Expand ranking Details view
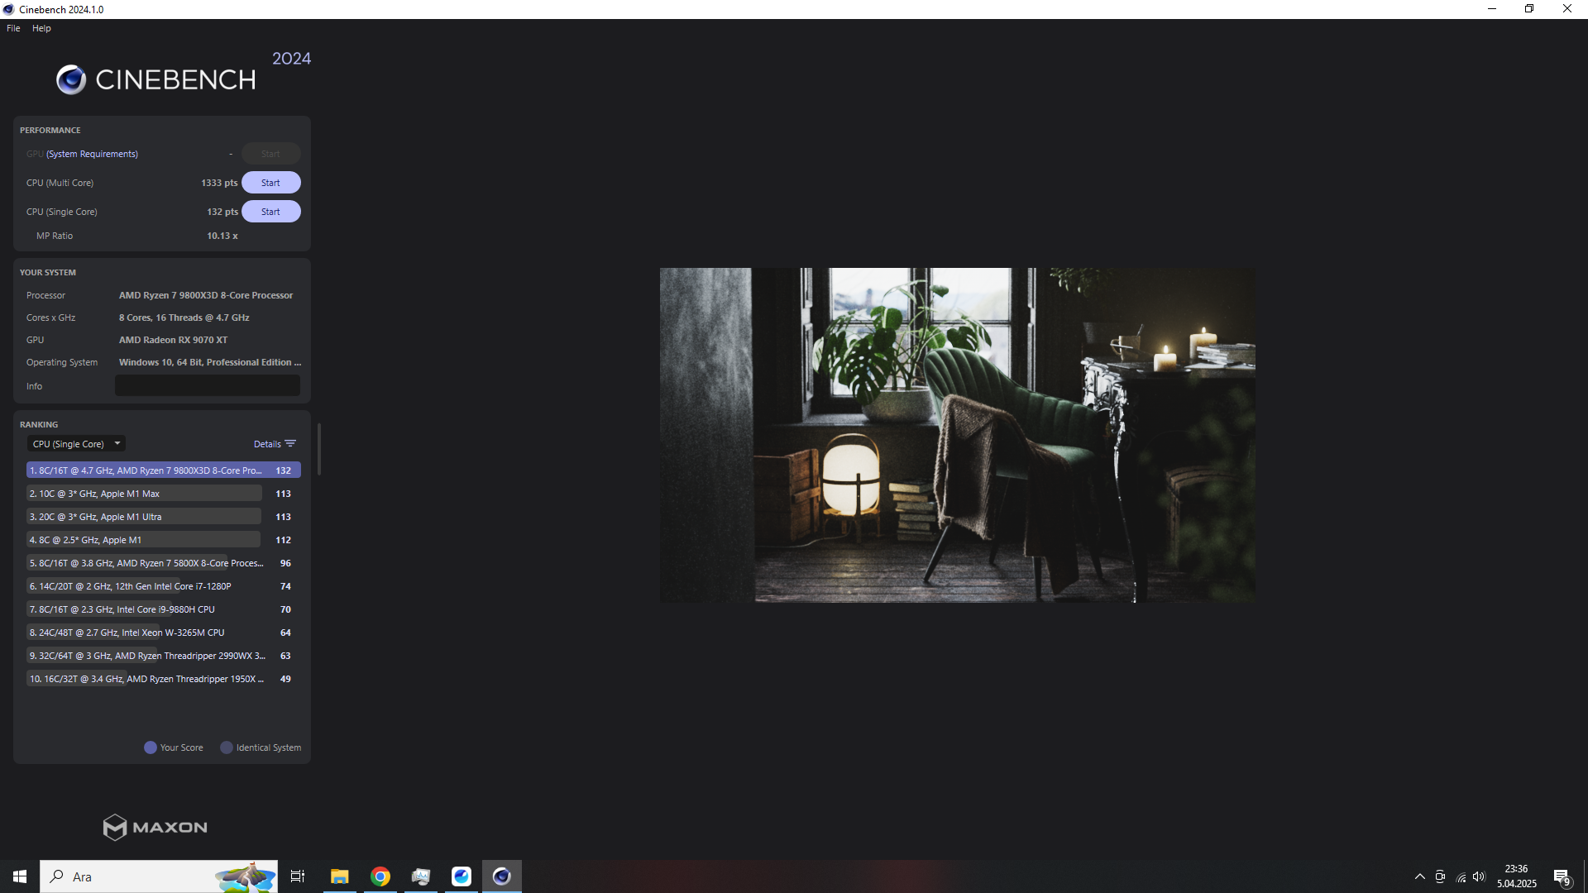This screenshot has width=1588, height=893. (x=267, y=444)
